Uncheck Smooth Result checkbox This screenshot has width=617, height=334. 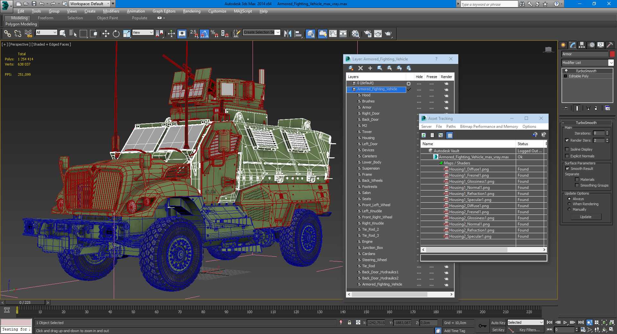point(567,169)
